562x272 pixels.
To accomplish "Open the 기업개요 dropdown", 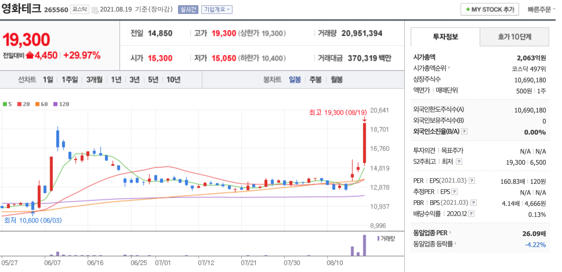I will [217, 10].
